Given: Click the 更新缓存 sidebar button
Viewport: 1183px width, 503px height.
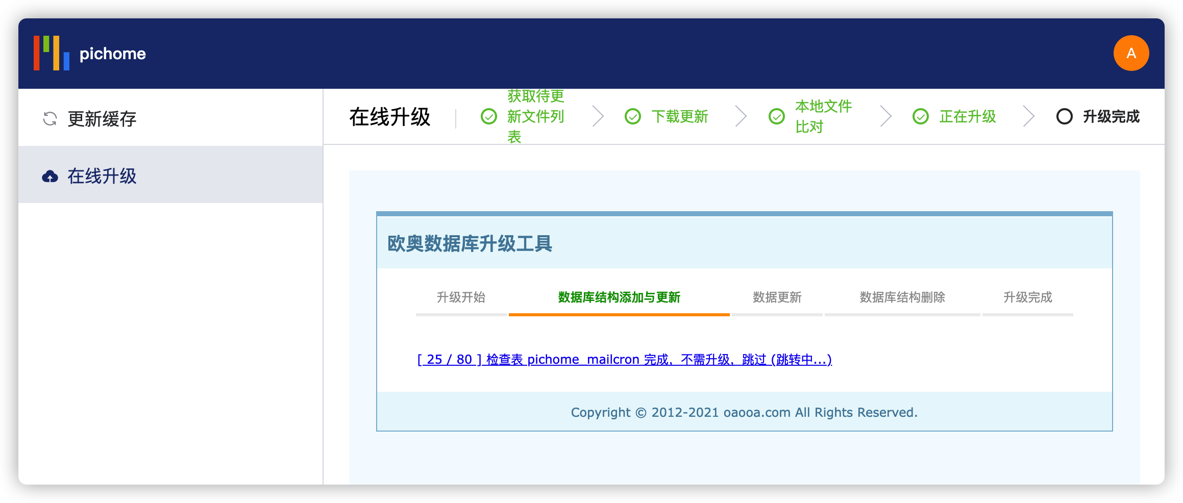Looking at the screenshot, I should coord(101,117).
